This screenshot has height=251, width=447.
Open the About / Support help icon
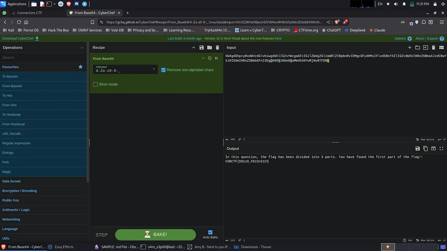click(442, 39)
